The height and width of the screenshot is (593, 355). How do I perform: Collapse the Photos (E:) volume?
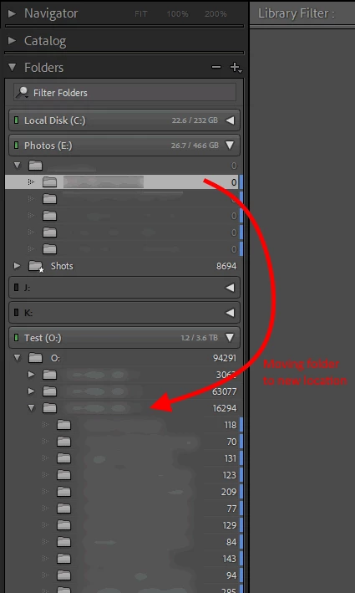(230, 146)
